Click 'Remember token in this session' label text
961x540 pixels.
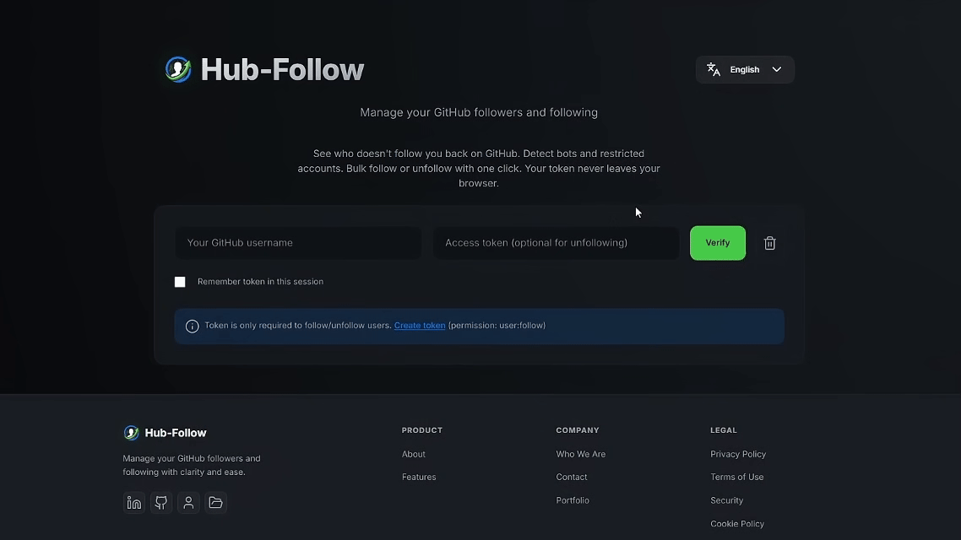pos(260,282)
